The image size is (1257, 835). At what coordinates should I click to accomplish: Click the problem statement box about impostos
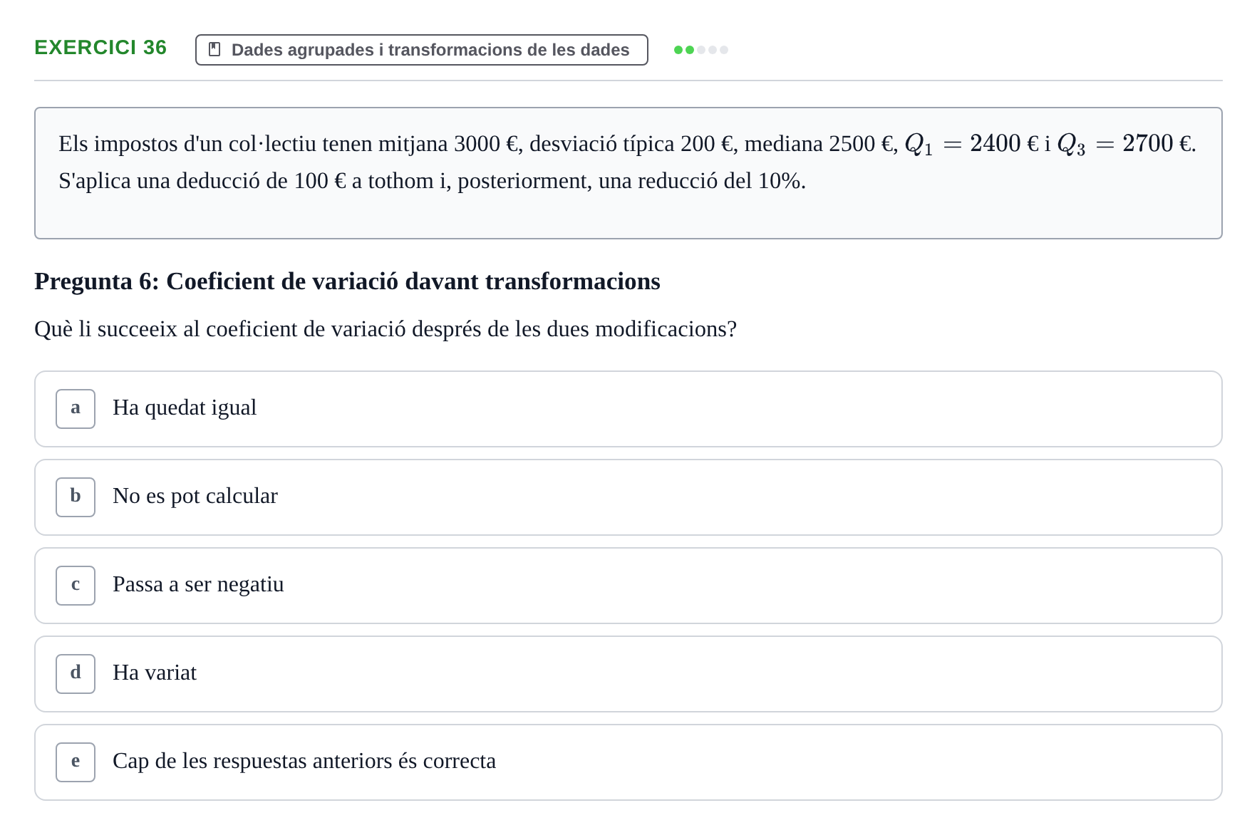coord(628,173)
